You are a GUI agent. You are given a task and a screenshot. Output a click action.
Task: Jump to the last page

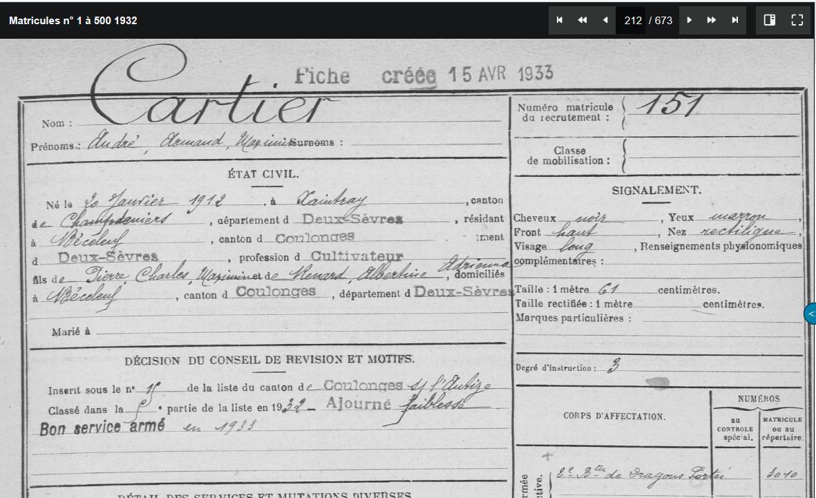(x=735, y=20)
